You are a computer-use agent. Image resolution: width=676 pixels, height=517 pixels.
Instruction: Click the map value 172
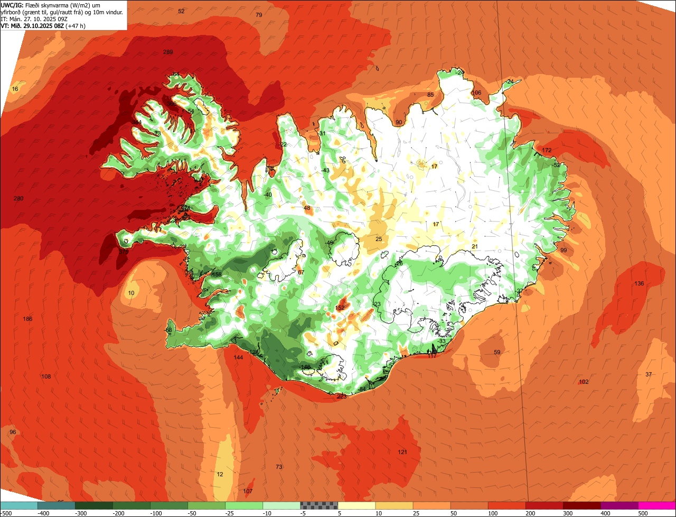click(x=547, y=150)
